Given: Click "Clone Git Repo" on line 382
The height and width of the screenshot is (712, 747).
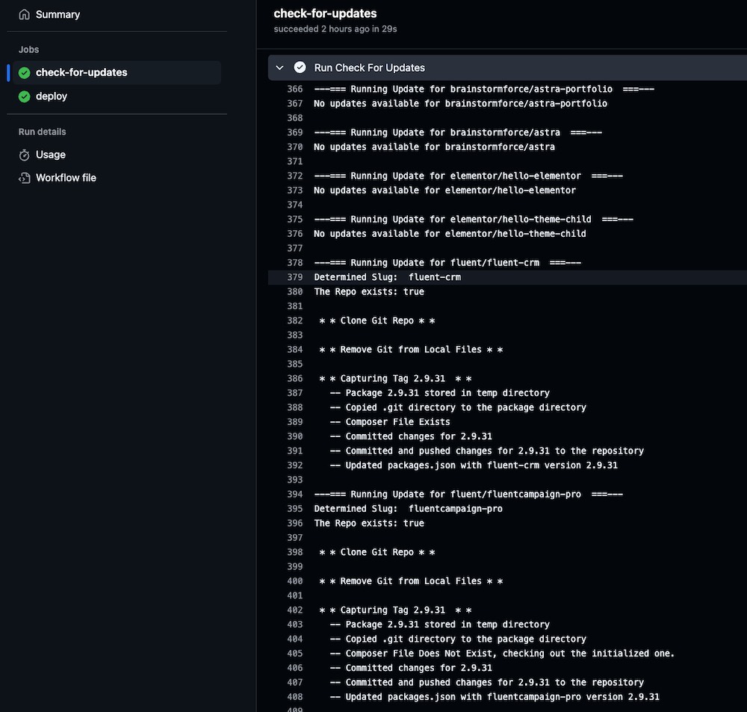Looking at the screenshot, I should coord(376,321).
